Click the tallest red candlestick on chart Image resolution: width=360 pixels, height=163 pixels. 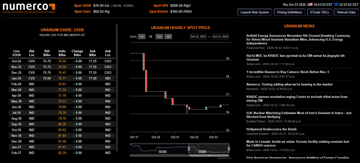(x=146, y=80)
